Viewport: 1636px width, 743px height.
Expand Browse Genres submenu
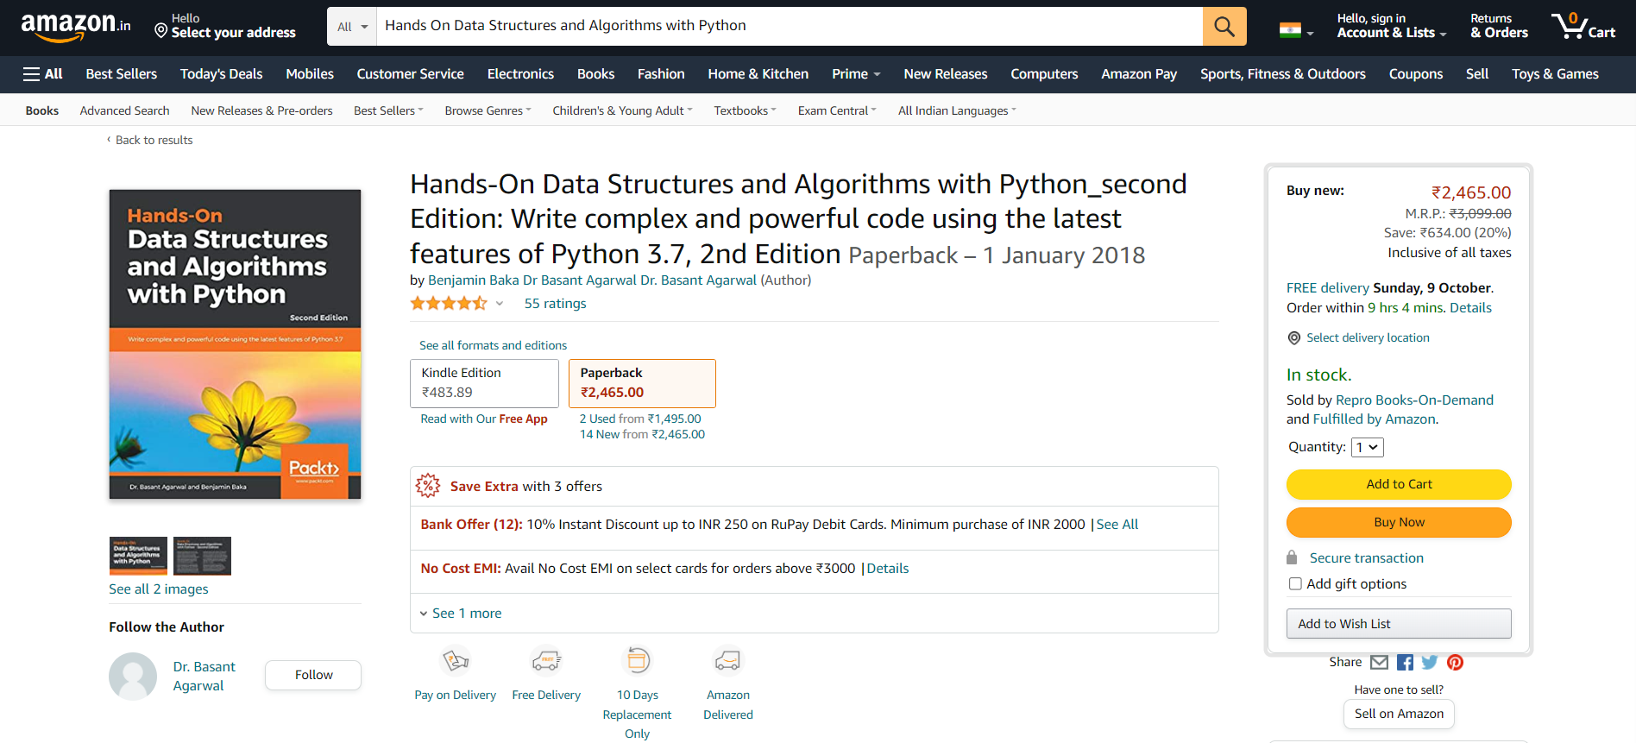(x=488, y=110)
